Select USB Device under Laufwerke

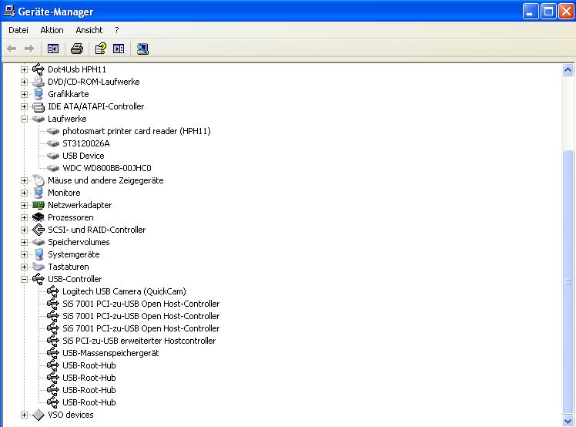(x=83, y=156)
